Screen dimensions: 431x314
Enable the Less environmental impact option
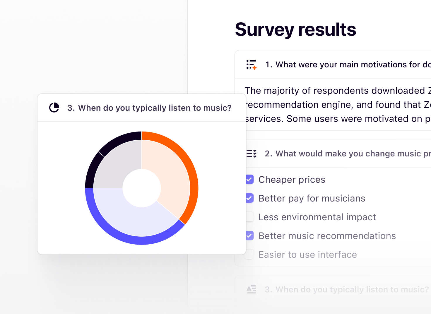point(250,217)
